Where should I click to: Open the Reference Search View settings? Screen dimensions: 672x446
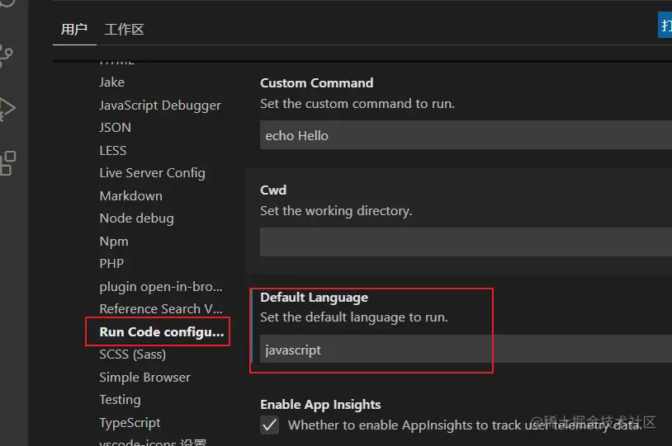tap(161, 308)
